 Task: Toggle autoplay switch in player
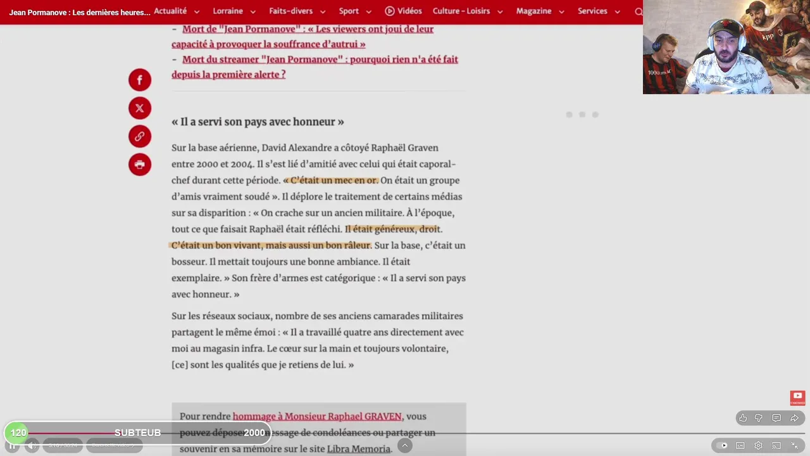pos(722,445)
